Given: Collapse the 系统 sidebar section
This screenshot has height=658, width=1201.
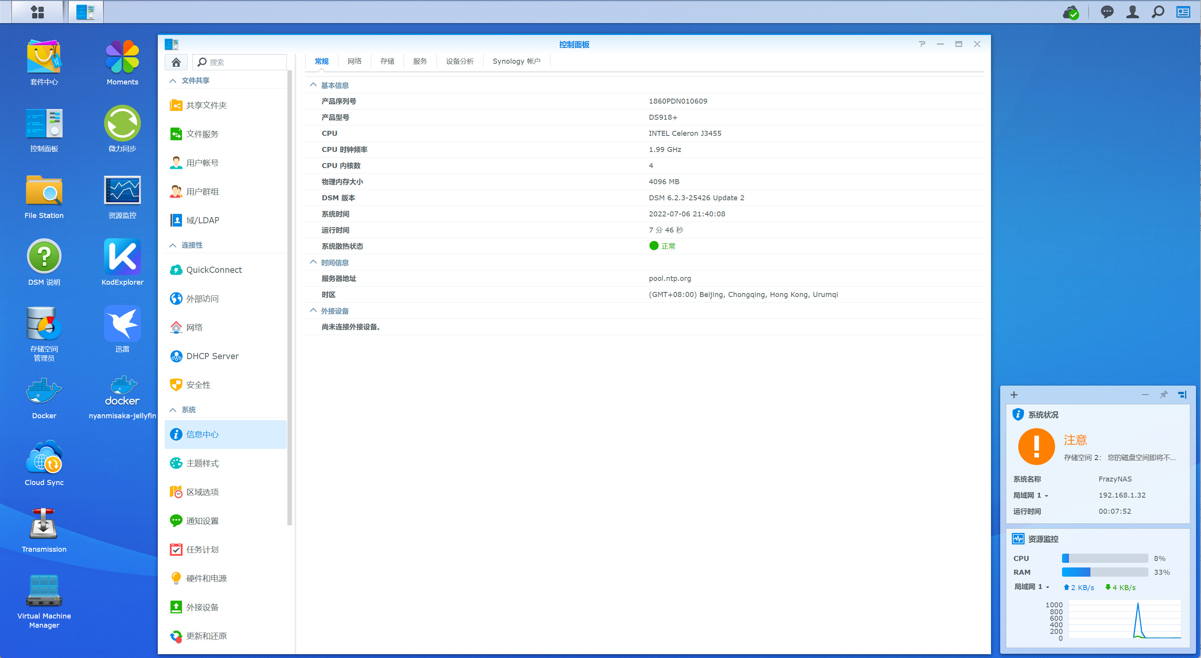Looking at the screenshot, I should point(173,410).
